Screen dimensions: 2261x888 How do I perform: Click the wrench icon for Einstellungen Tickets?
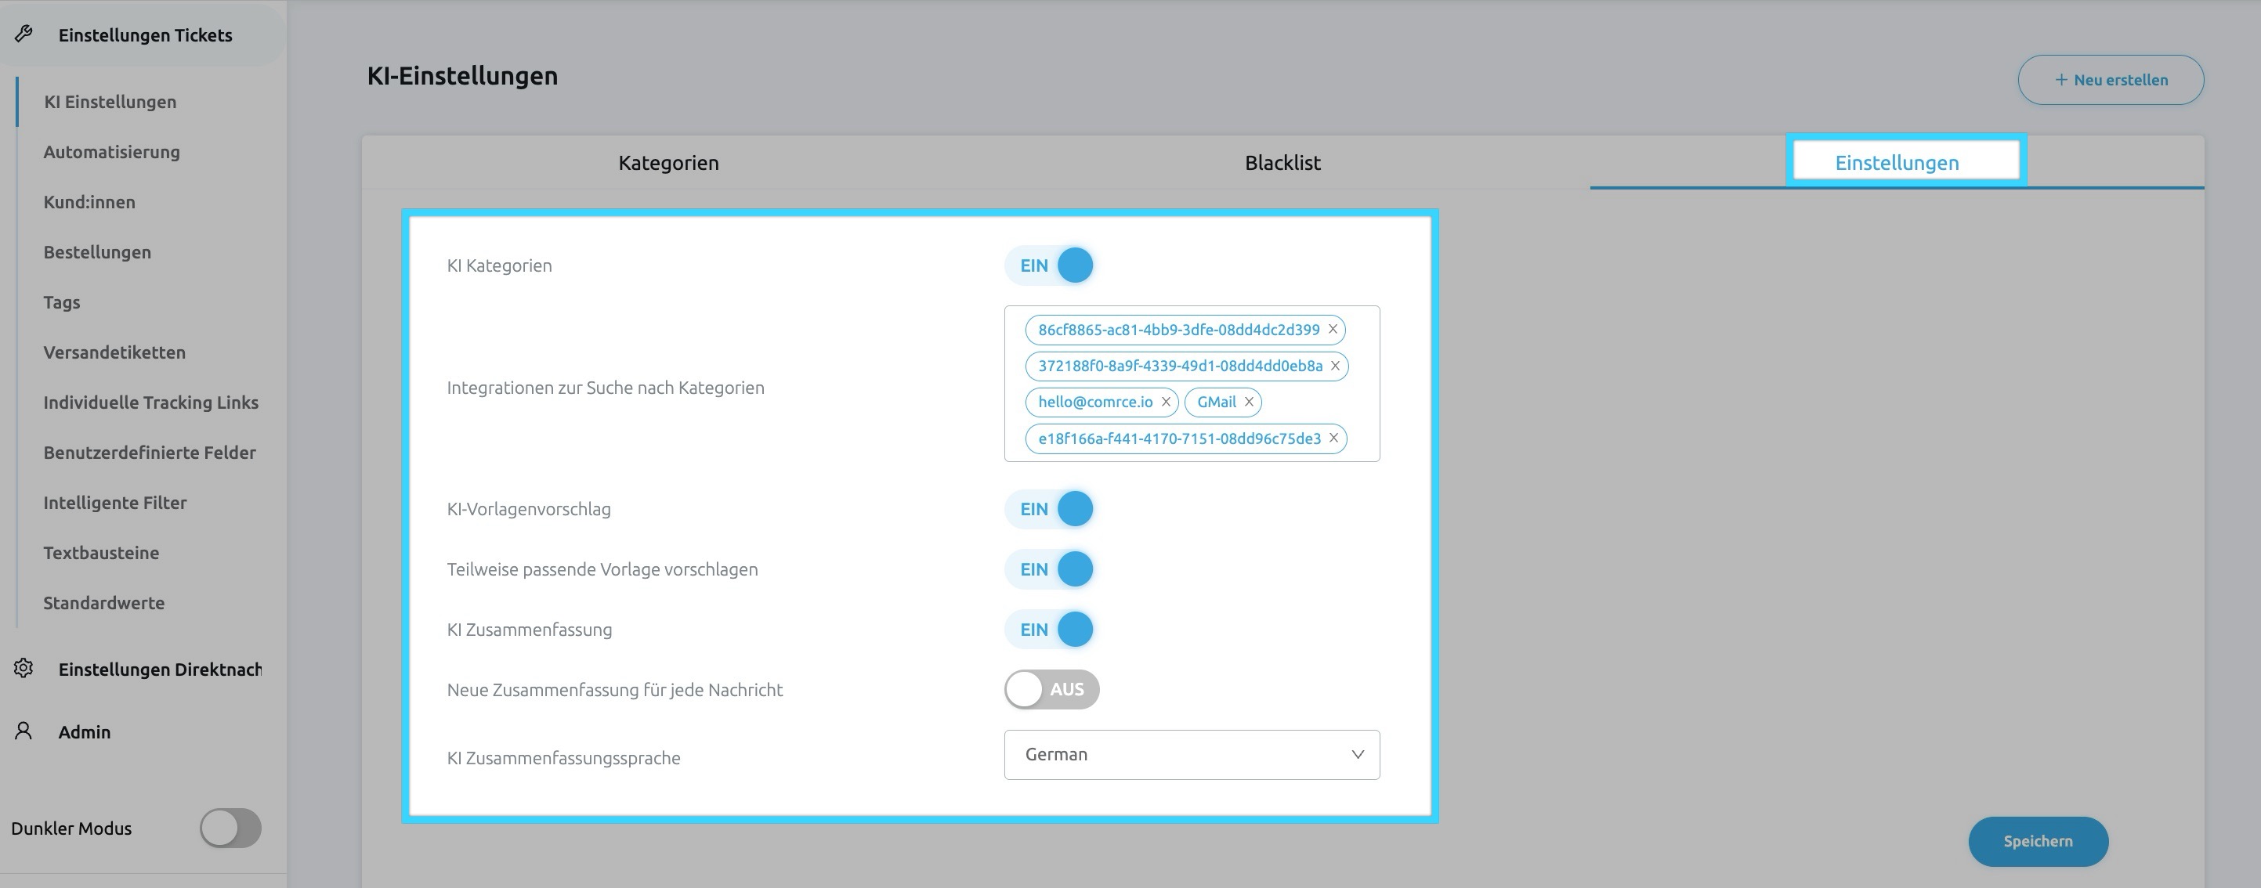24,34
